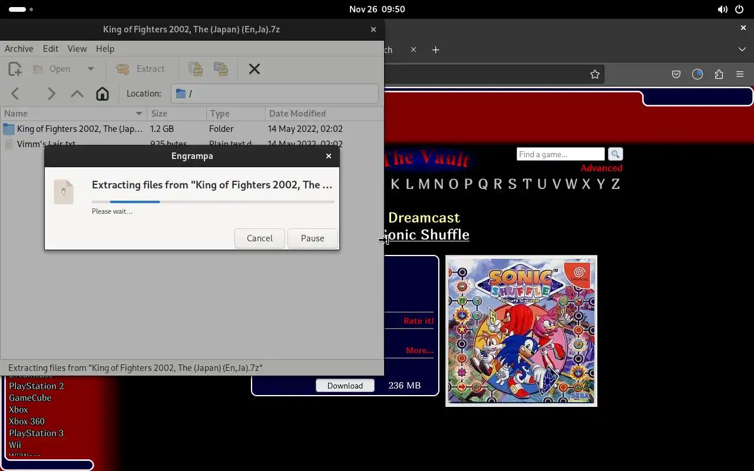Open the list all tabs dropdown
This screenshot has height=471, width=754.
pos(742,50)
